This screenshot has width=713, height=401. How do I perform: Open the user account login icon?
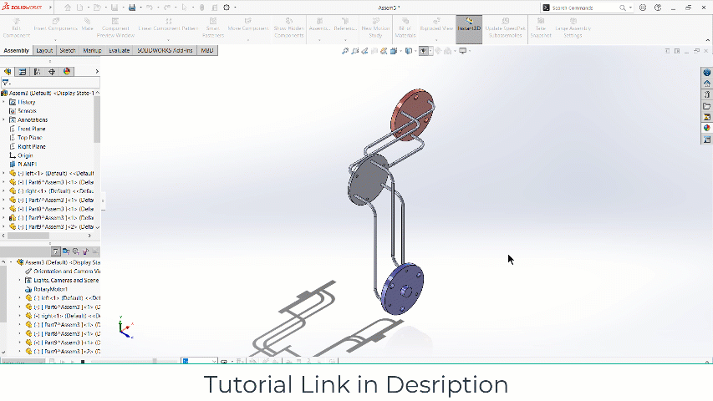click(x=643, y=8)
